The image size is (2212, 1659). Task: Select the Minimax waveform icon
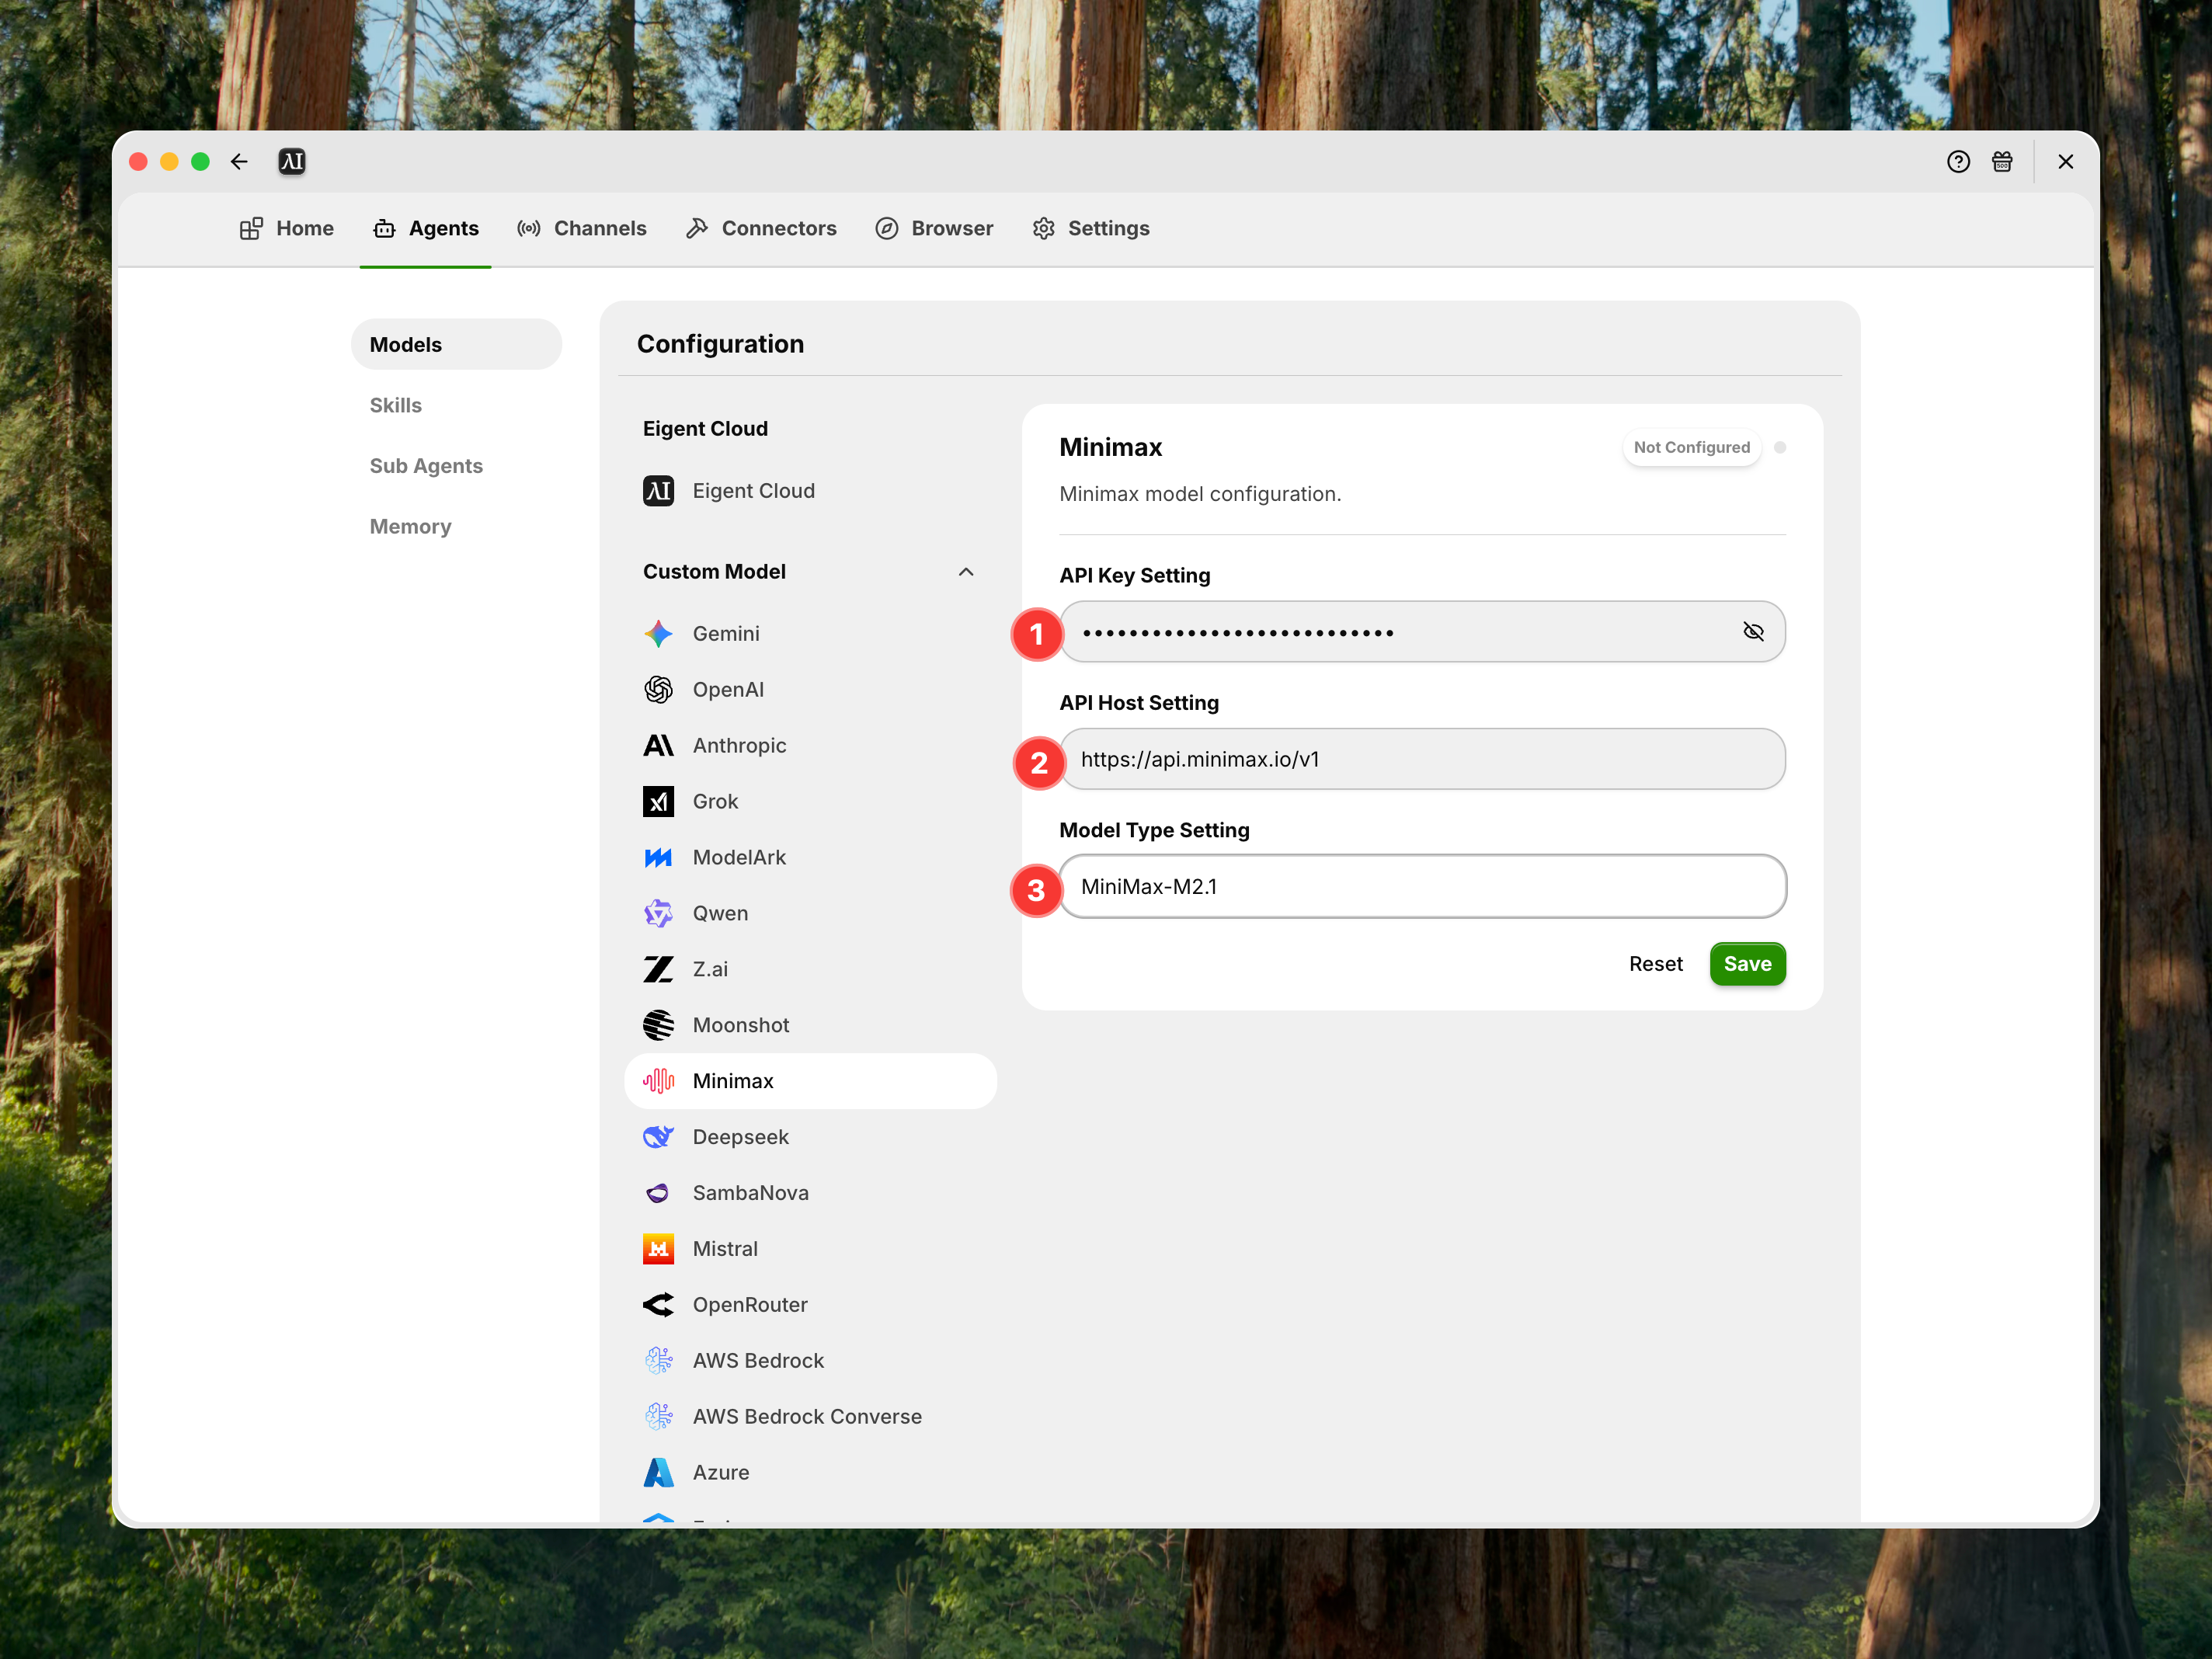[658, 1081]
